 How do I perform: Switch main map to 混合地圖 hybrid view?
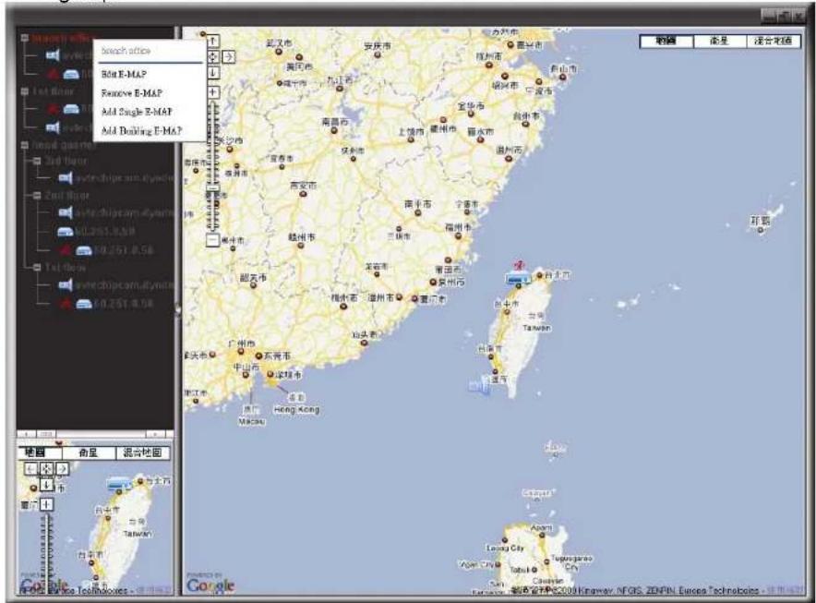pos(774,41)
